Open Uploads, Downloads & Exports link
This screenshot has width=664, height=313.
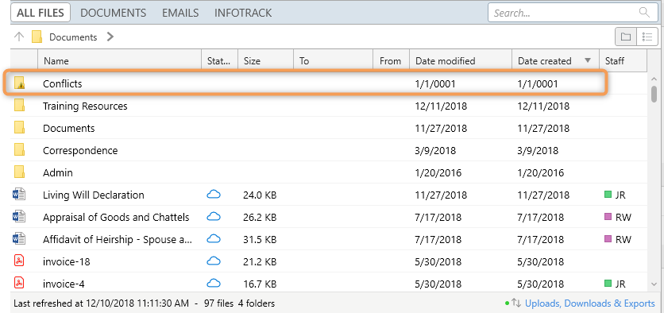590,303
